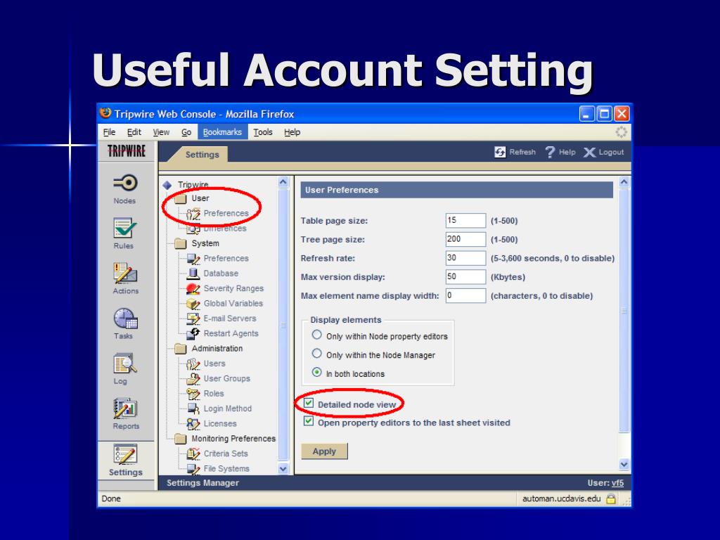This screenshot has height=540, width=720.
Task: Click the Login Method icon
Action: tap(193, 409)
